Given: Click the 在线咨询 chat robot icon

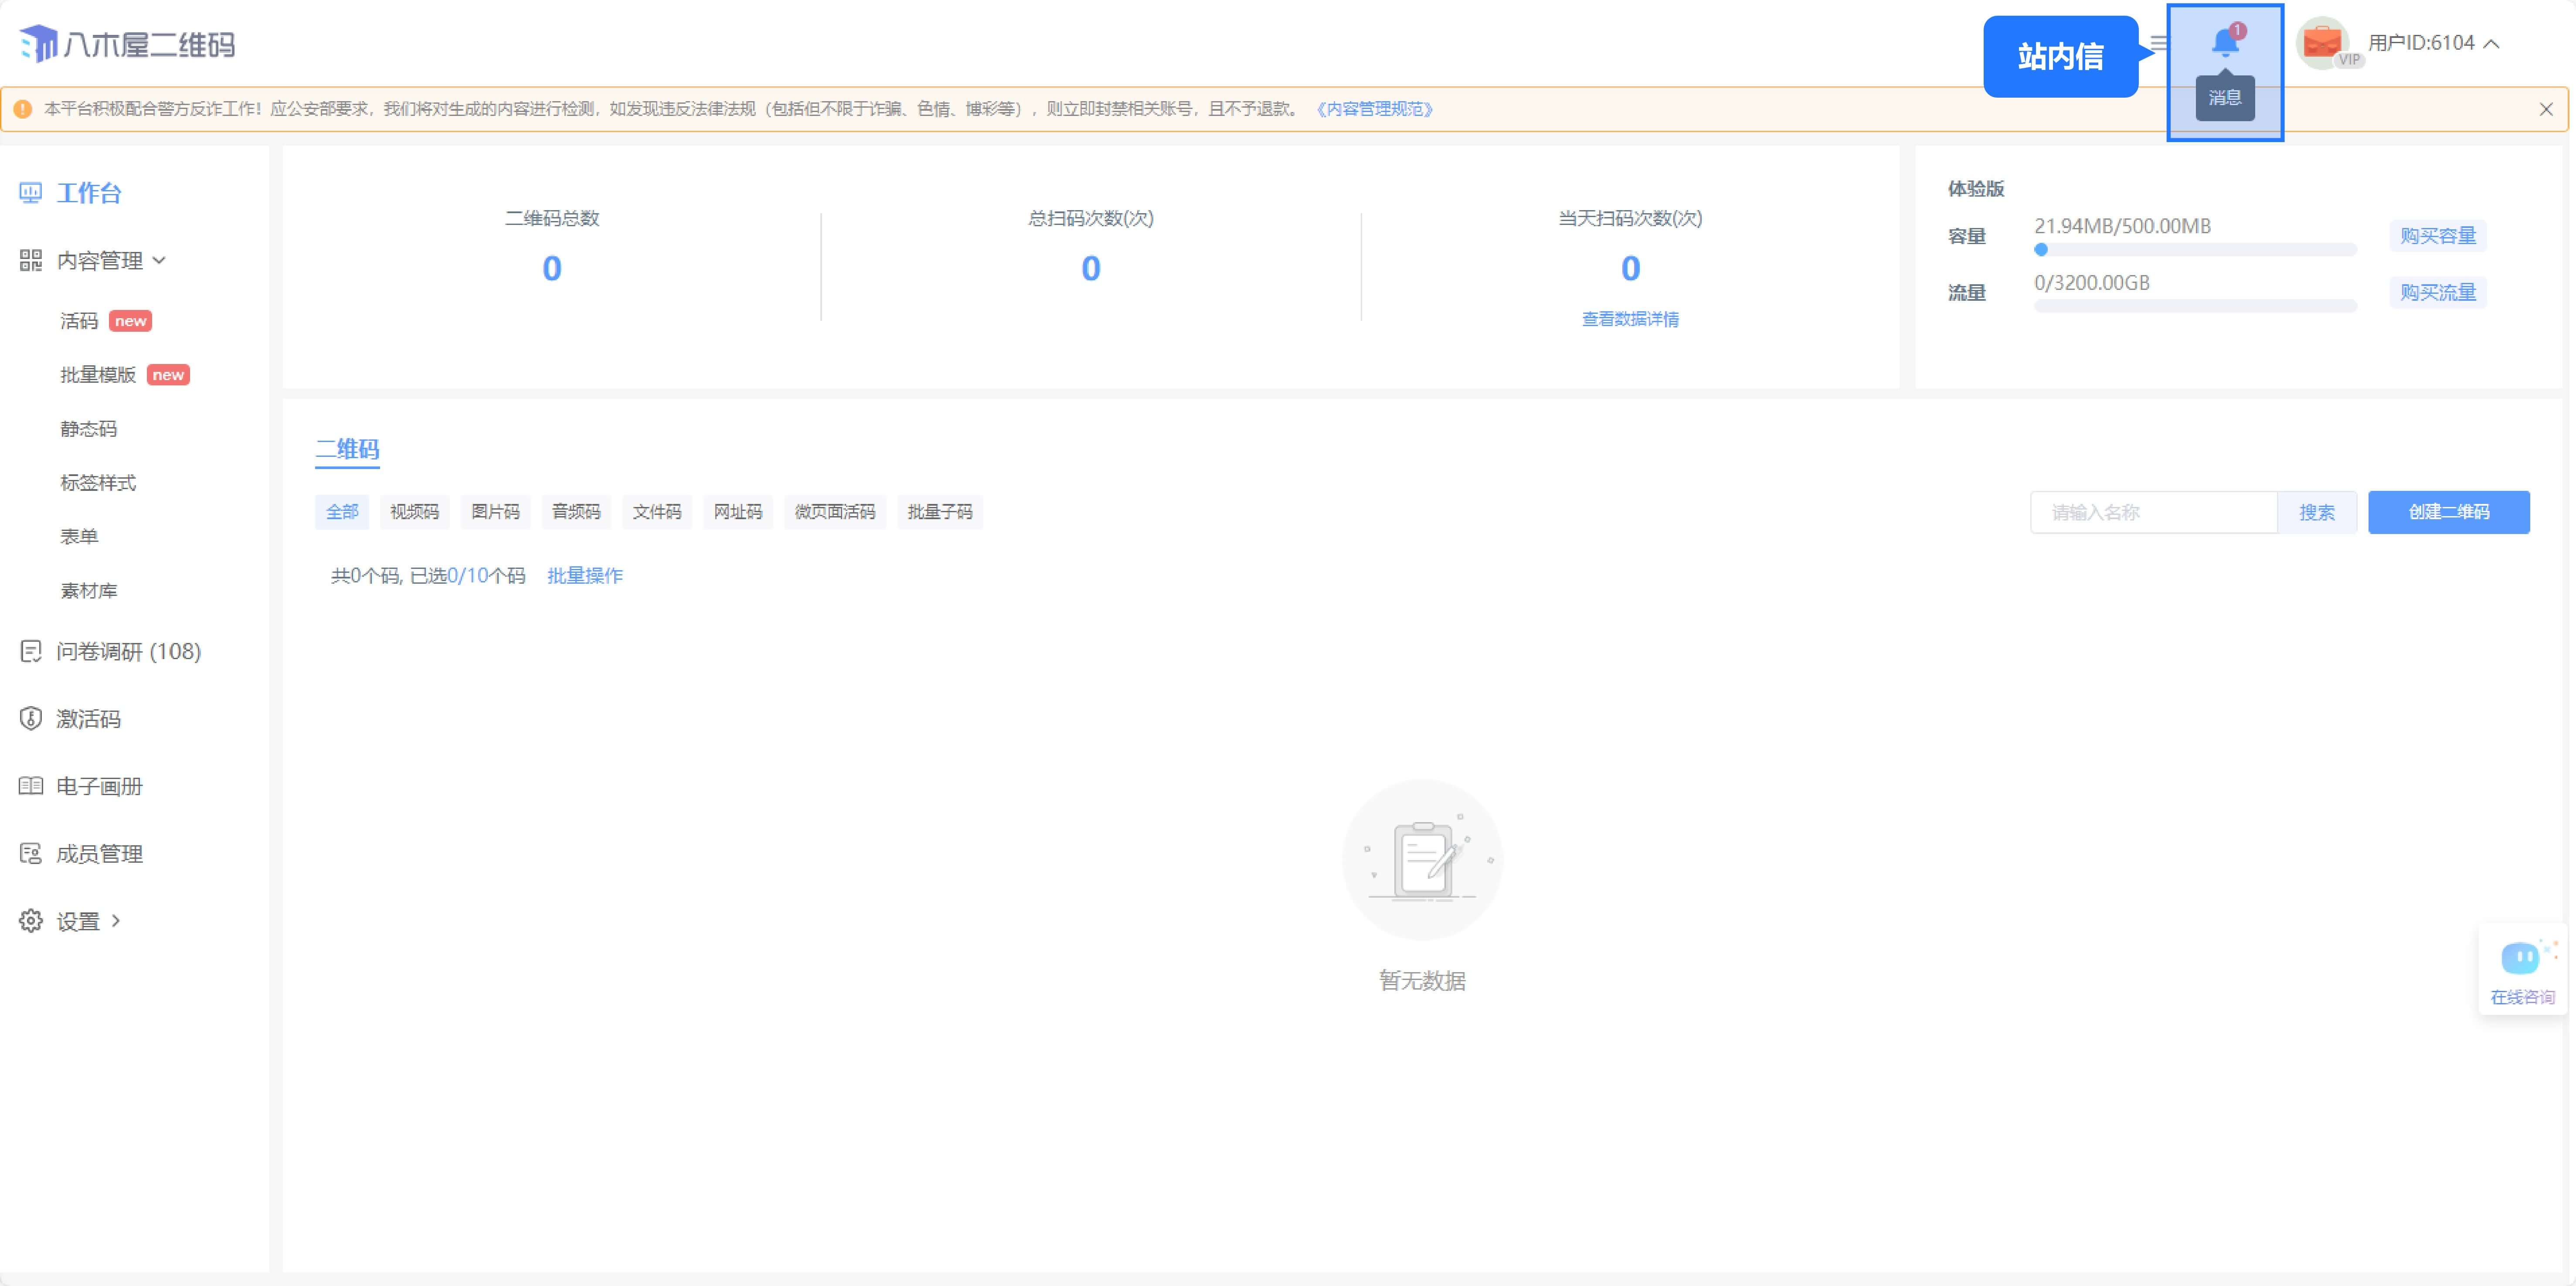Looking at the screenshot, I should click(2521, 958).
